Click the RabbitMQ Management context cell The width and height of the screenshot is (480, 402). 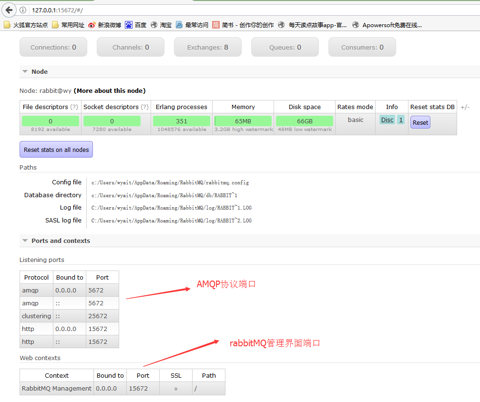[x=57, y=389]
